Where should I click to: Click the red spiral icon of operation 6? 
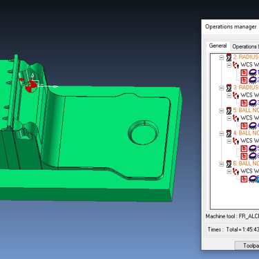tap(244, 156)
